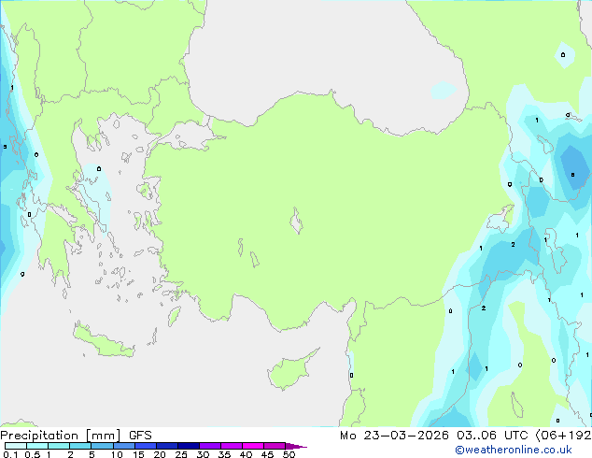Screen dimensions: 592x458
Task: Choose the 2–5 mm legend color box
Action: pos(80,446)
